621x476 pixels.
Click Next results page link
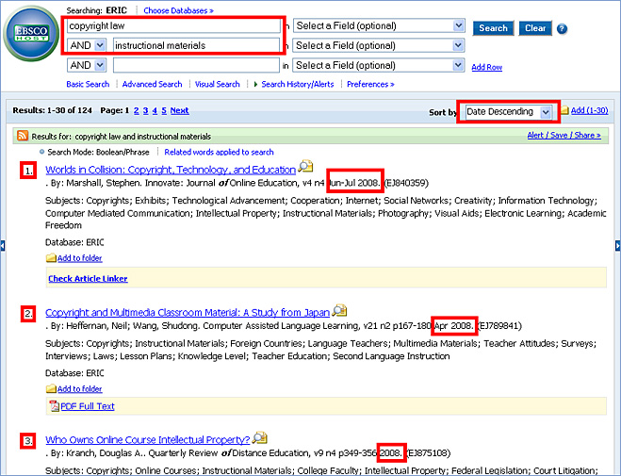[x=179, y=110]
